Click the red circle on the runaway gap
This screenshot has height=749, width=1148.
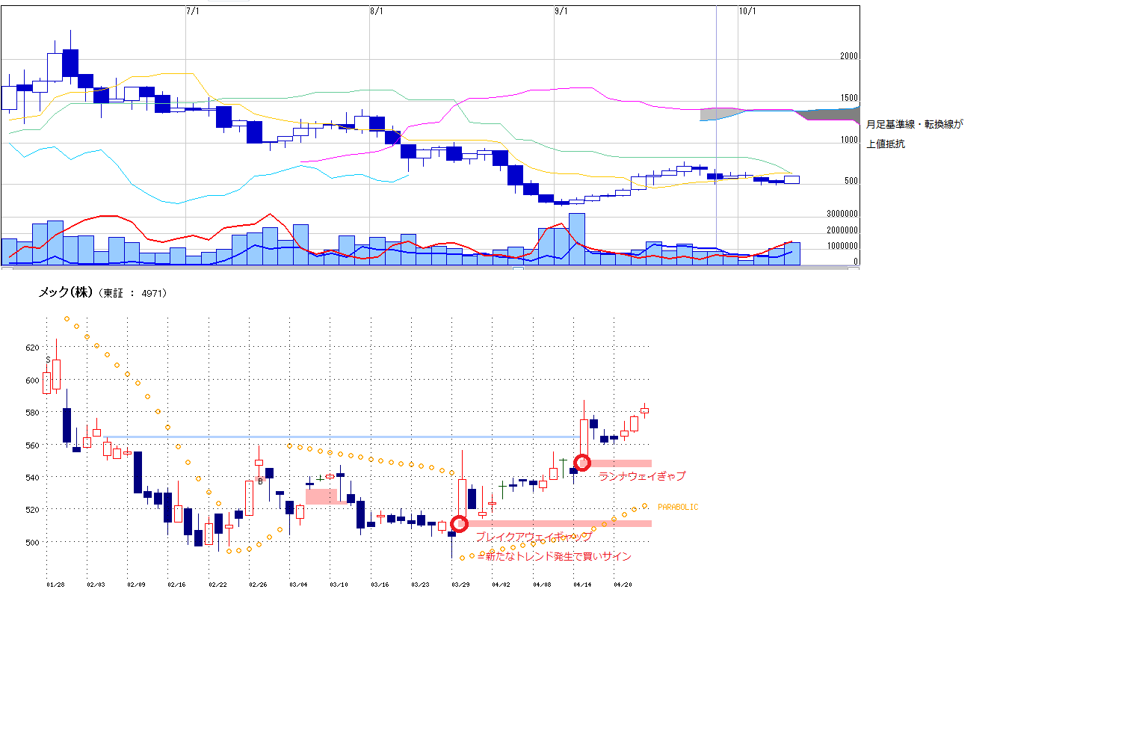coord(582,462)
